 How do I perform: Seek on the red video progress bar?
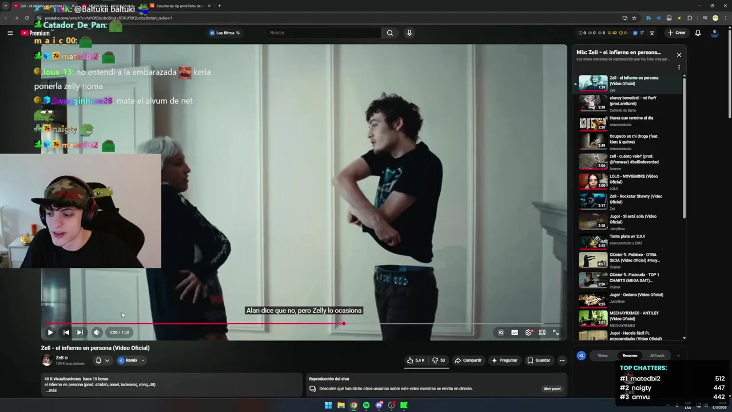click(x=194, y=324)
